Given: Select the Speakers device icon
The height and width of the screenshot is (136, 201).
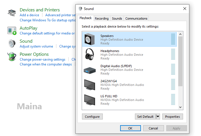Looking at the screenshot, I should point(90,39).
